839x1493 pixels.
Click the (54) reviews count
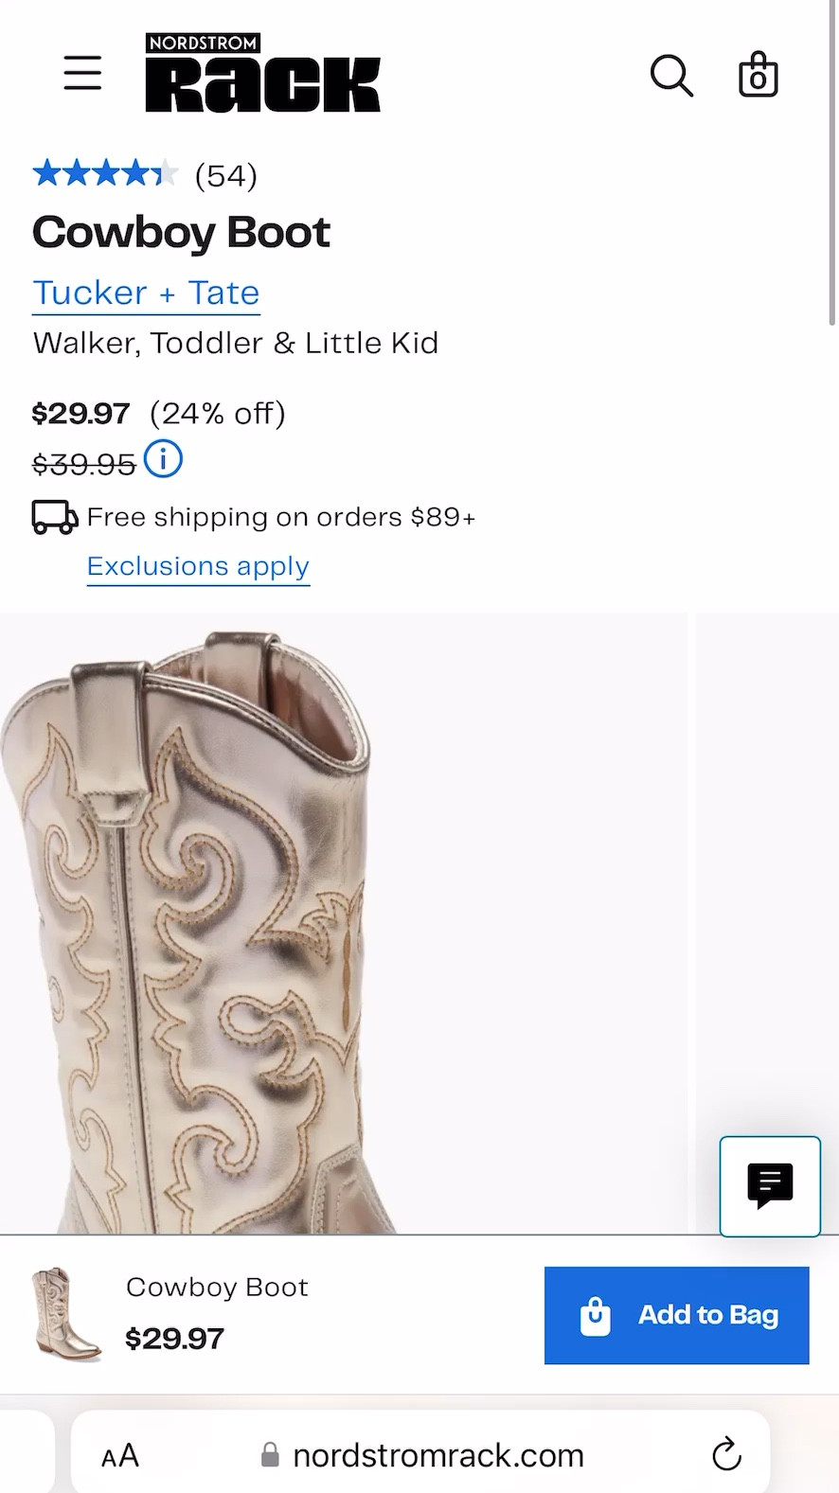224,174
